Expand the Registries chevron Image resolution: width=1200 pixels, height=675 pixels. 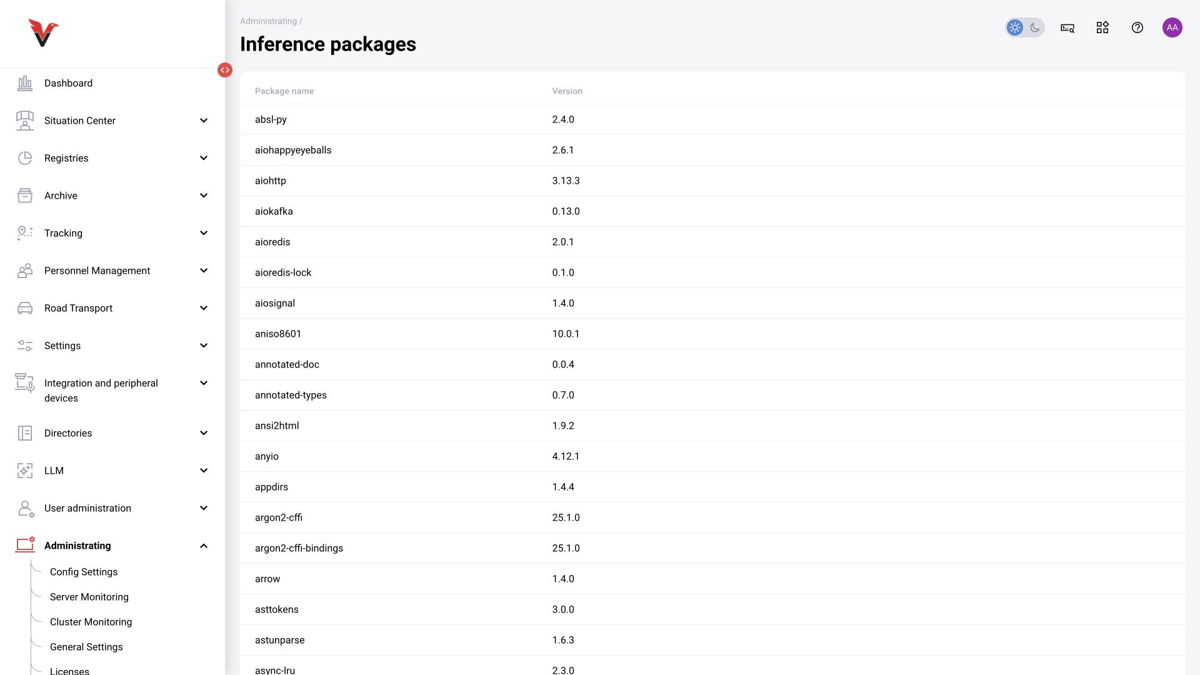pyautogui.click(x=204, y=158)
